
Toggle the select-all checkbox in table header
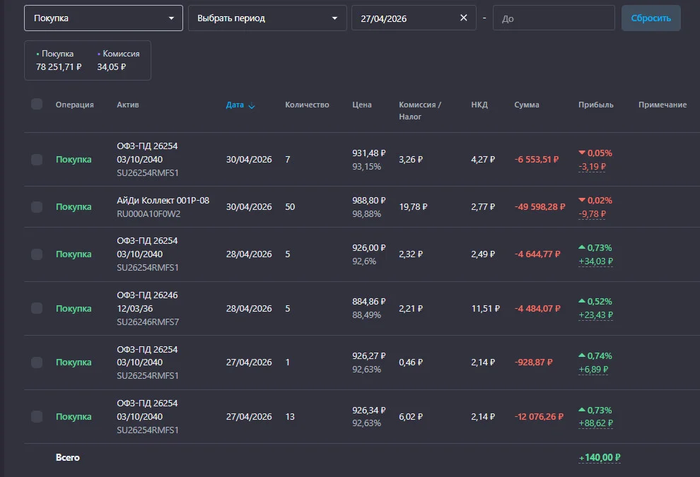(37, 105)
